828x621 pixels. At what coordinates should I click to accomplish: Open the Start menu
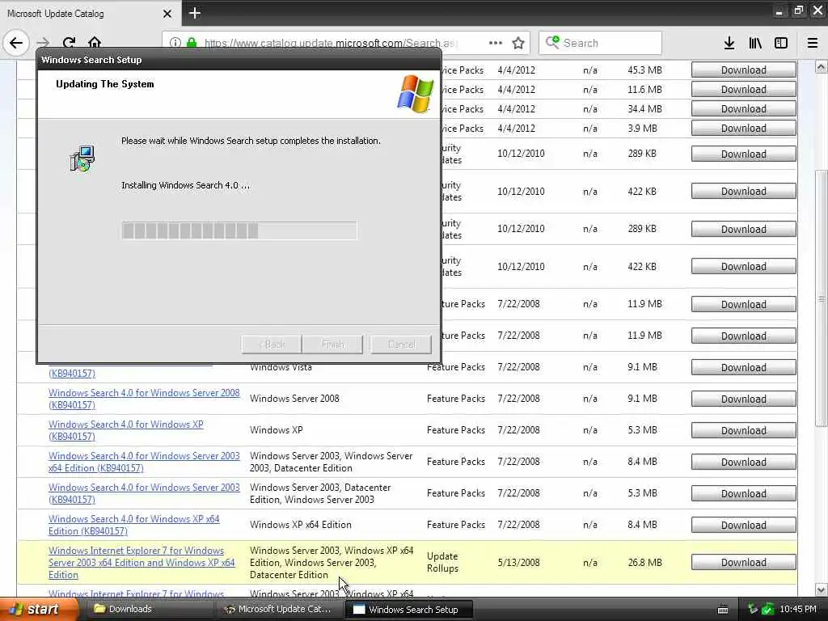coord(39,610)
